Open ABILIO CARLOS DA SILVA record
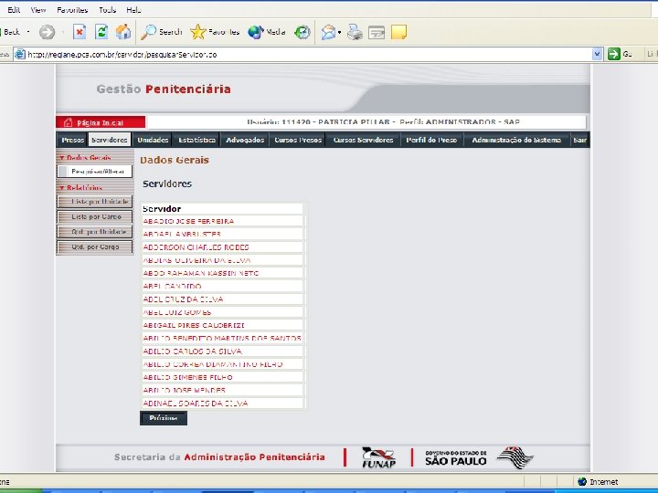Viewport: 658px width, 493px height. pyautogui.click(x=193, y=351)
